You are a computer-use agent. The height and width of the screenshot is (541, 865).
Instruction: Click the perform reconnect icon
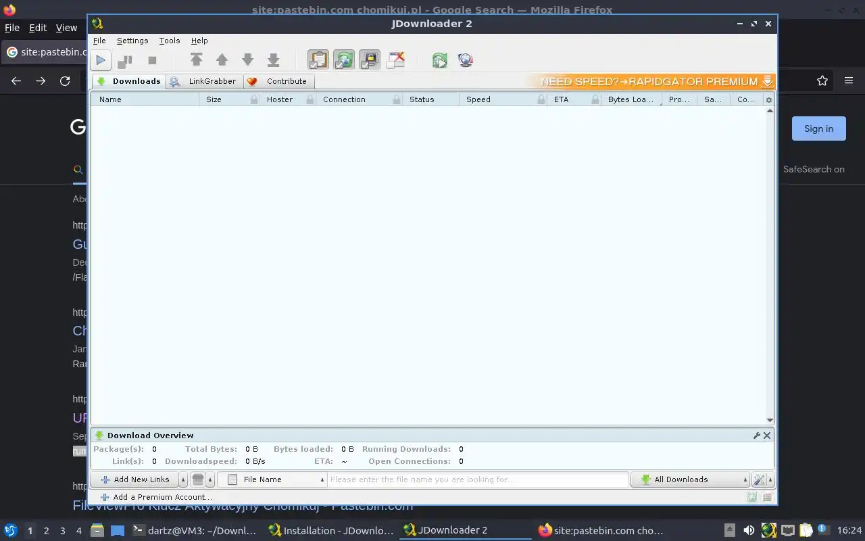[x=440, y=60]
